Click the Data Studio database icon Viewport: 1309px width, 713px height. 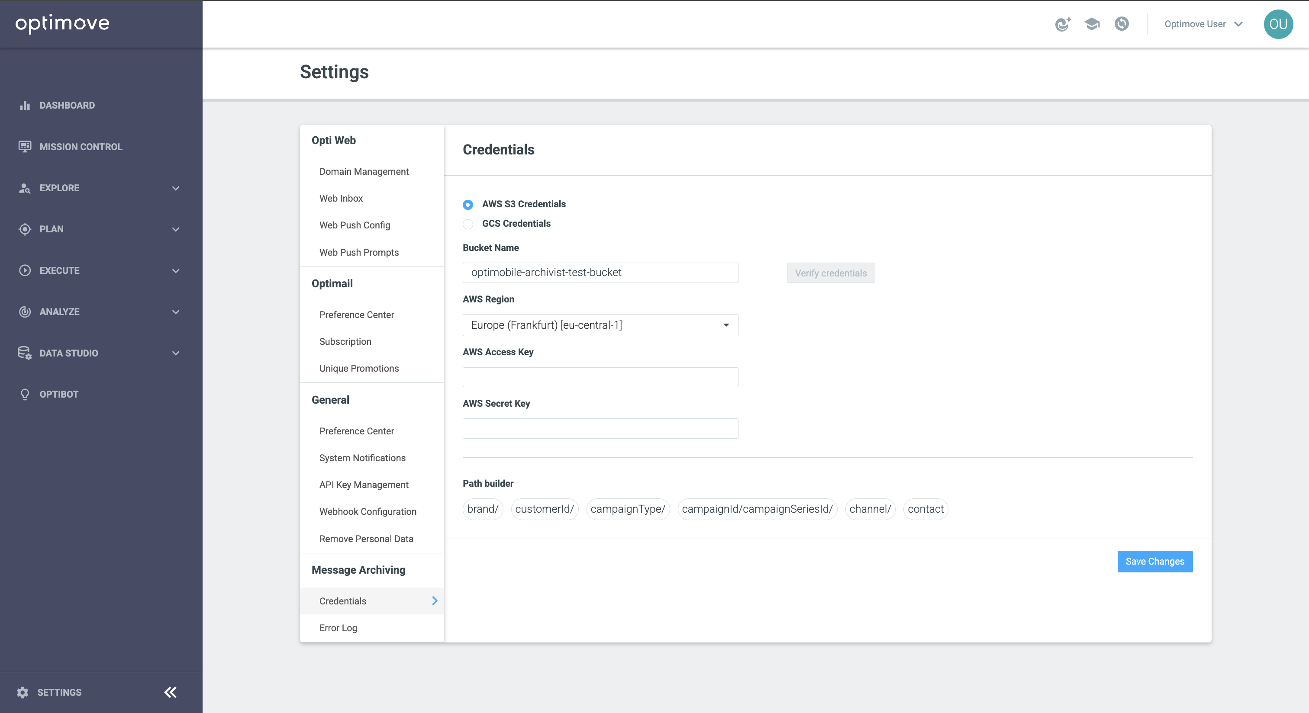tap(24, 353)
